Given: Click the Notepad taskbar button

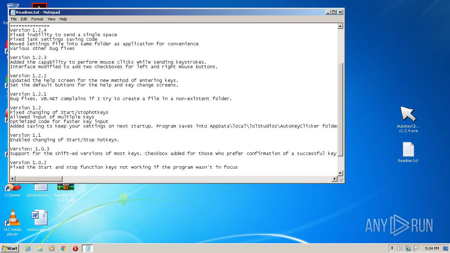Looking at the screenshot, I should coord(88,248).
